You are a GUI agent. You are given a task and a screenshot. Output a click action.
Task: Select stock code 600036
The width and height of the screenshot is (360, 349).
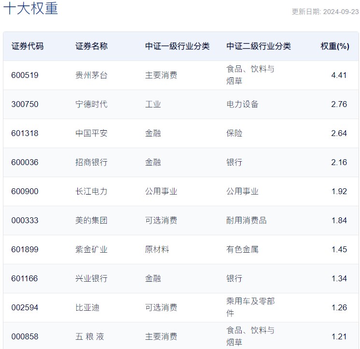[x=25, y=162]
